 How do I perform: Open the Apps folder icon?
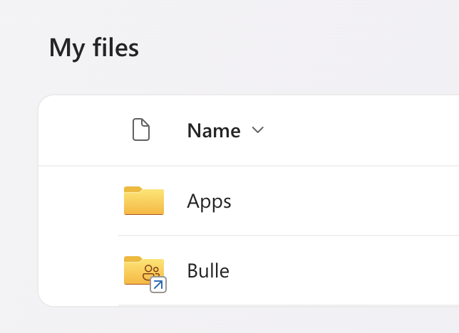coord(144,201)
